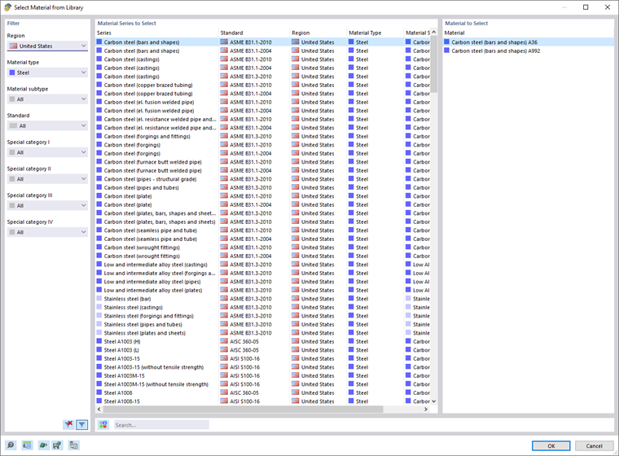
Task: Click the OK button
Action: (x=551, y=445)
